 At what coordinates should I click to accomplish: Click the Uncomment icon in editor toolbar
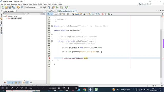tap(112, 14)
